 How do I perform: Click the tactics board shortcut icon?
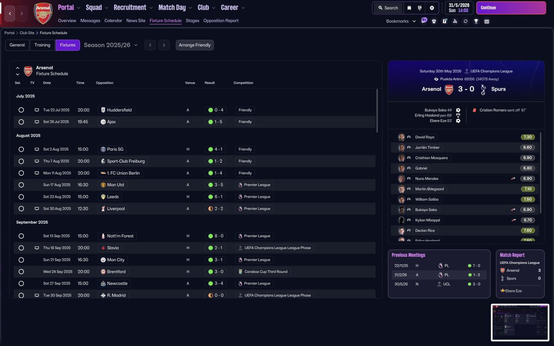pos(444,21)
